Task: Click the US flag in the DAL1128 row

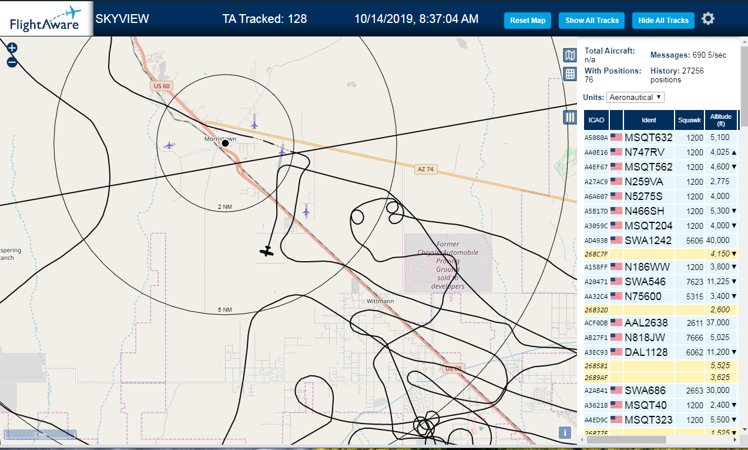Action: coord(616,352)
